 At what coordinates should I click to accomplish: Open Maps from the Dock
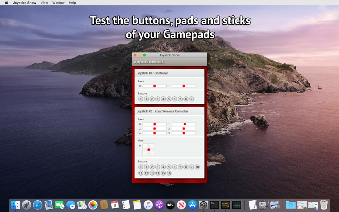pos(82,205)
